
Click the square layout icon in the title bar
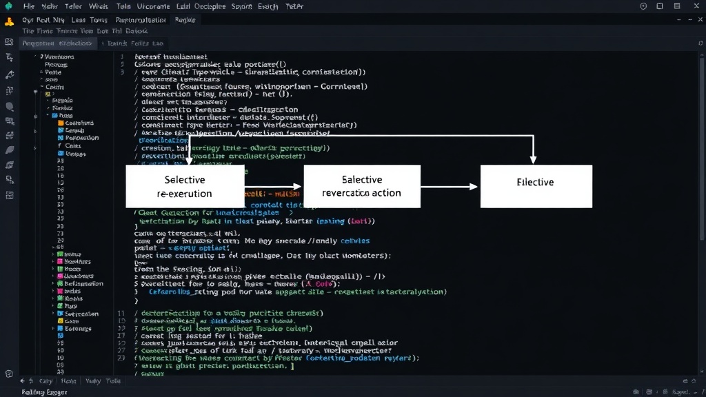click(660, 6)
